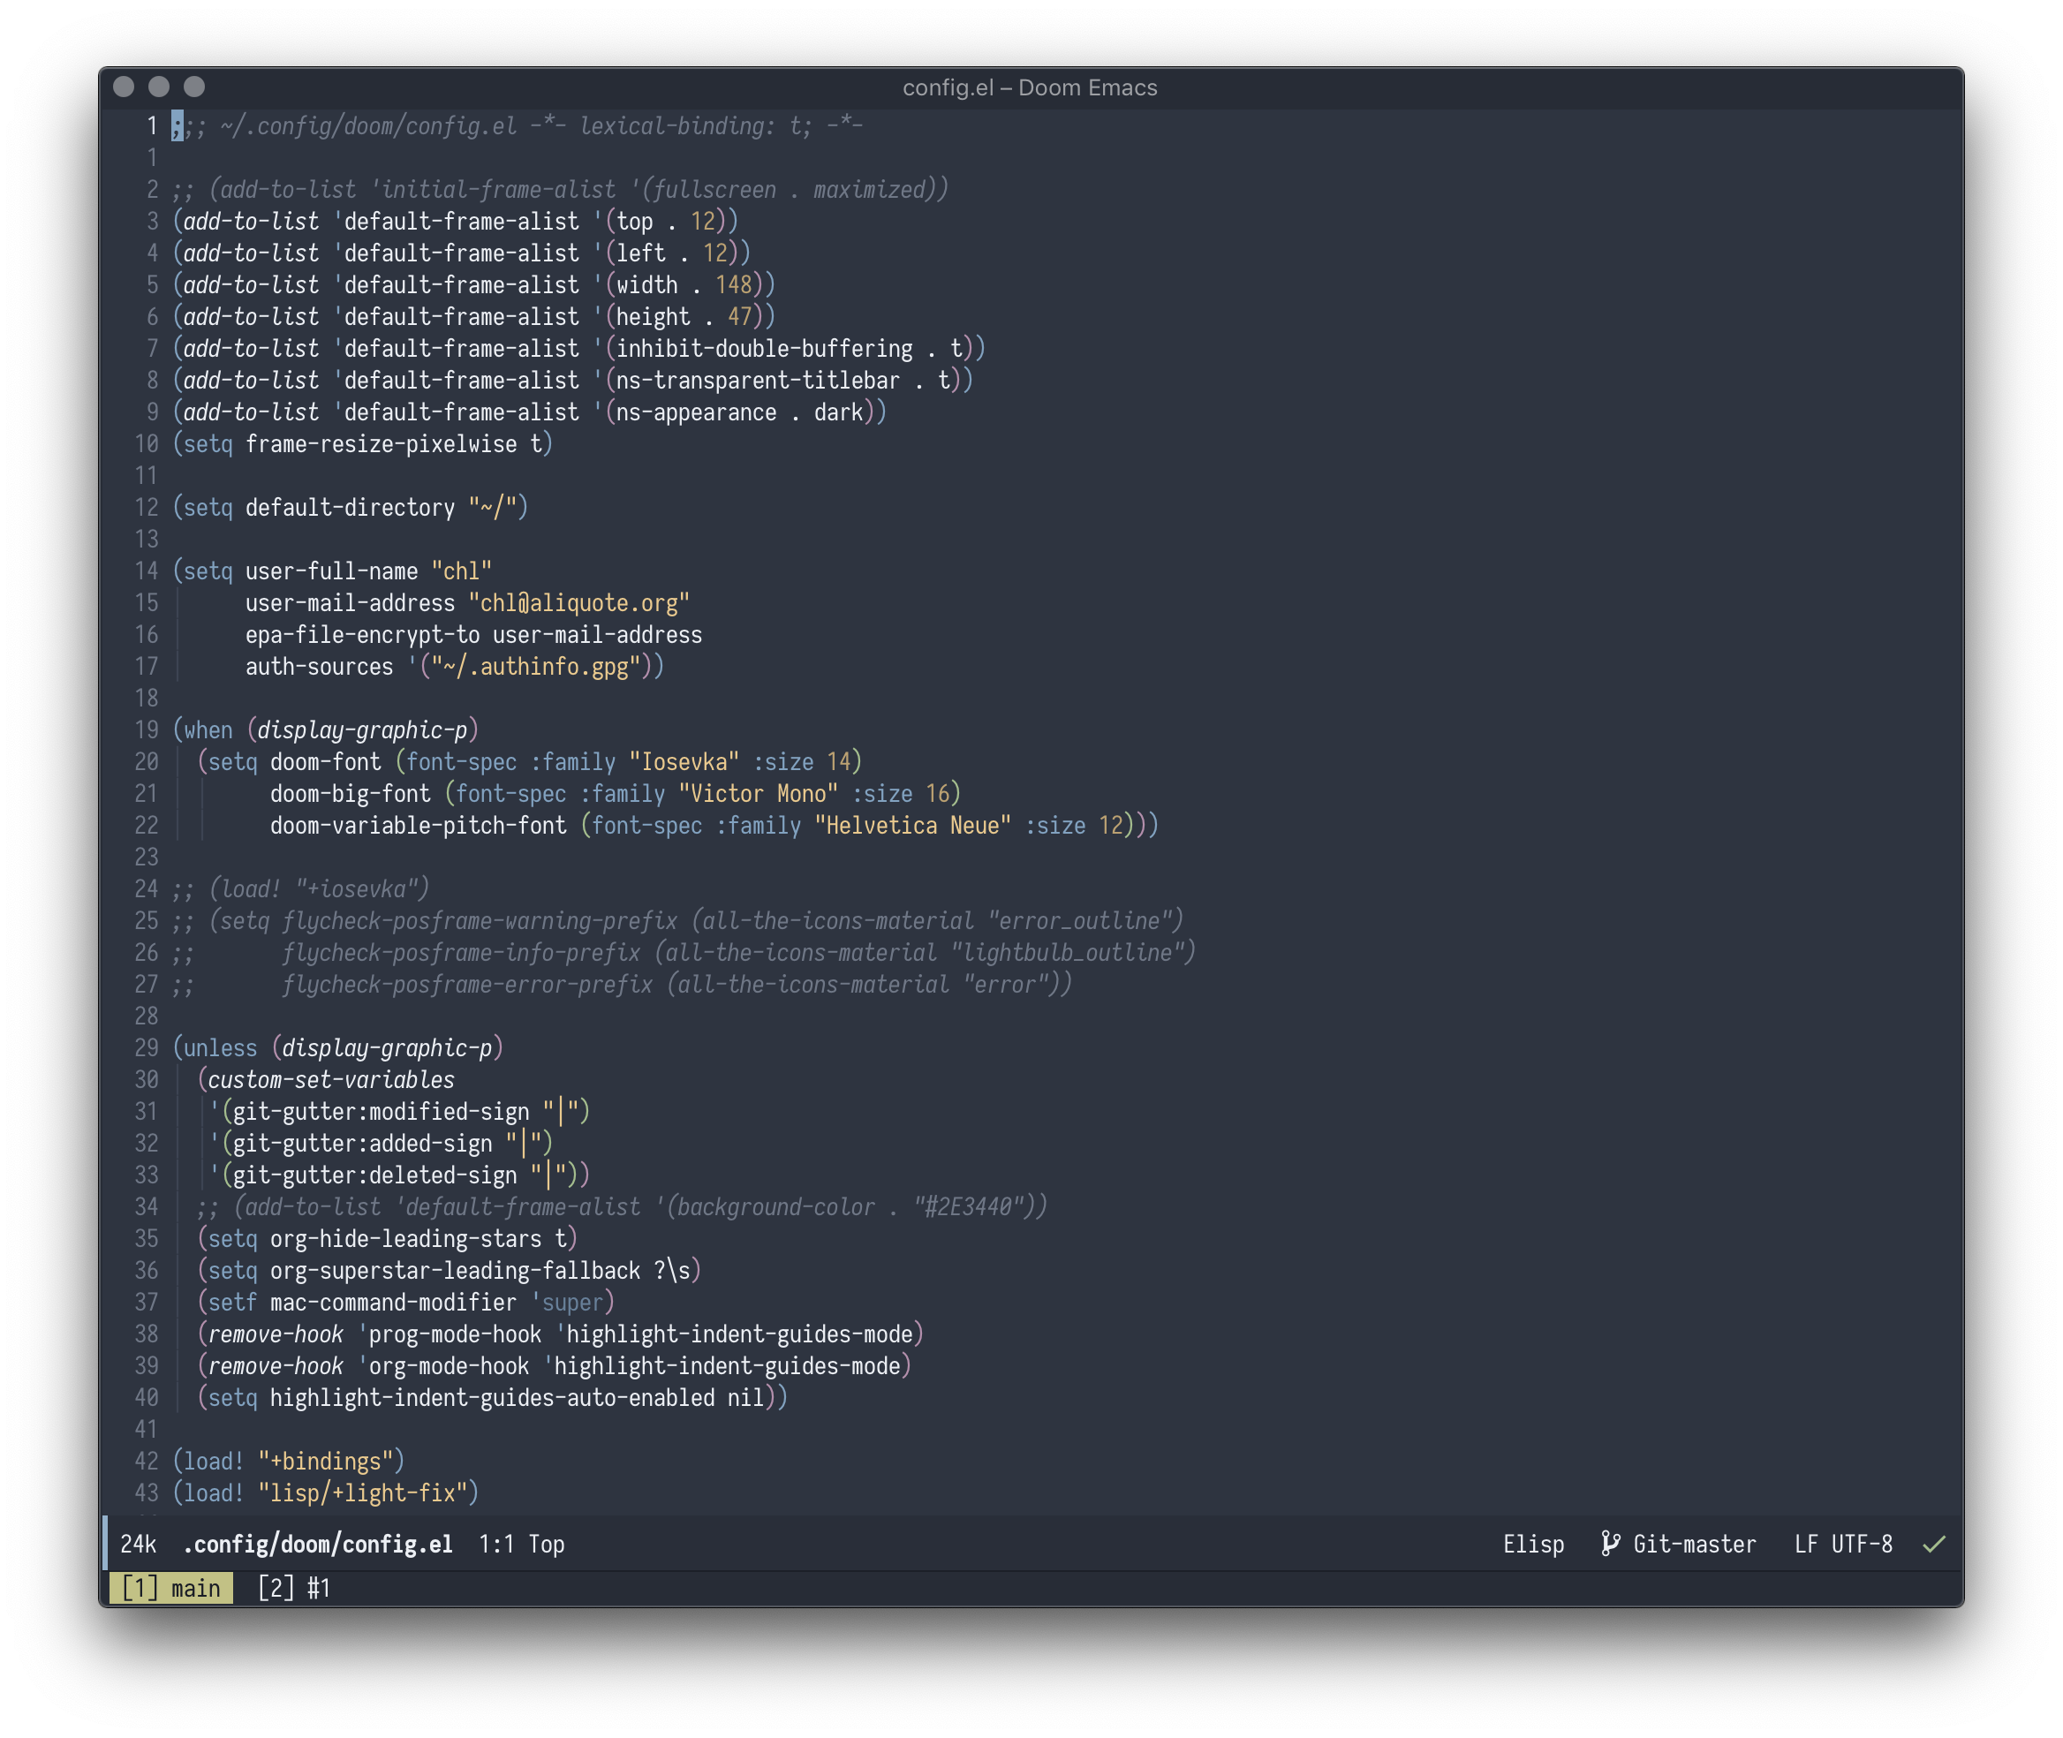
Task: Click the 1:1 Top position indicator
Action: pos(521,1544)
